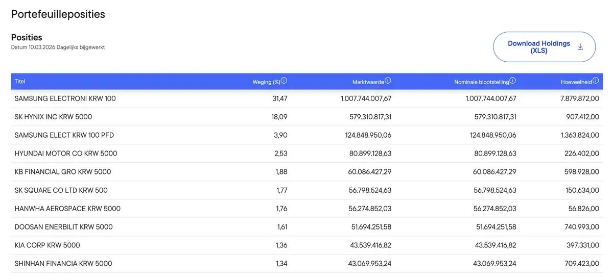Image resolution: width=613 pixels, height=280 pixels.
Task: Click quantity 598.928,00
Action: [582, 172]
